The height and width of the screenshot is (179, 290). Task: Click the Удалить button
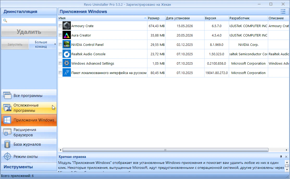coord(29,32)
